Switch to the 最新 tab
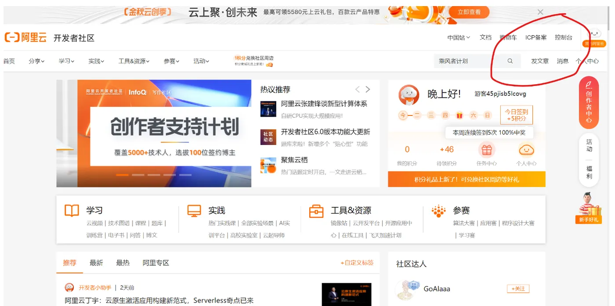This screenshot has width=615, height=306. (96, 263)
